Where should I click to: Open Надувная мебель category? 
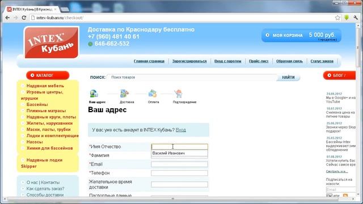pos(45,86)
